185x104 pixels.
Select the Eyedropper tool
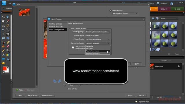[x=8, y=21]
